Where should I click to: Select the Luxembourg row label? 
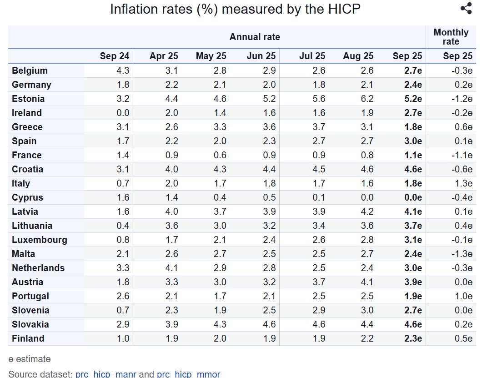pyautogui.click(x=40, y=240)
